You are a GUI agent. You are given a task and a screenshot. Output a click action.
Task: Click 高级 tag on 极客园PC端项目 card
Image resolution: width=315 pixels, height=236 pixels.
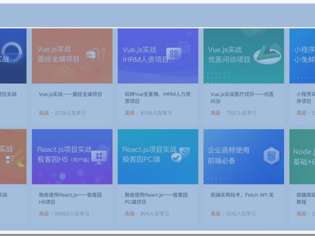coord(130,214)
